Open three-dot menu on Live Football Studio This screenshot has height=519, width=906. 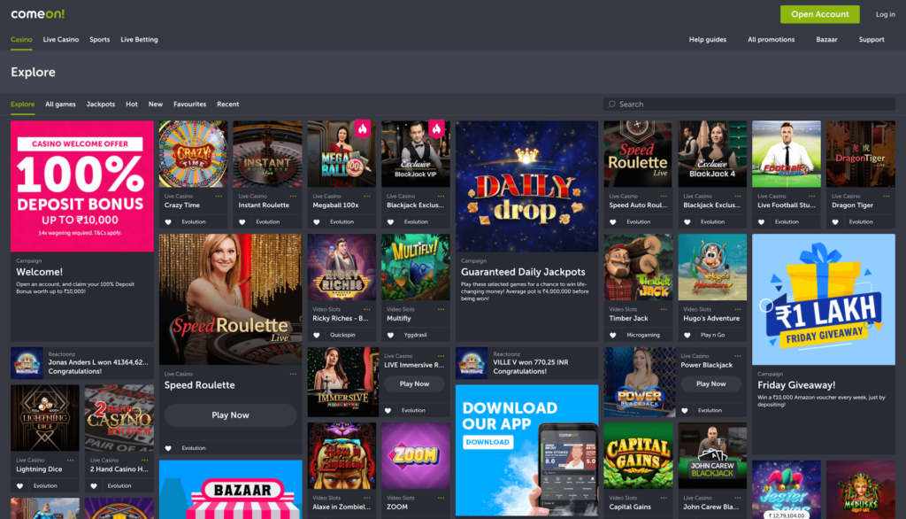812,196
